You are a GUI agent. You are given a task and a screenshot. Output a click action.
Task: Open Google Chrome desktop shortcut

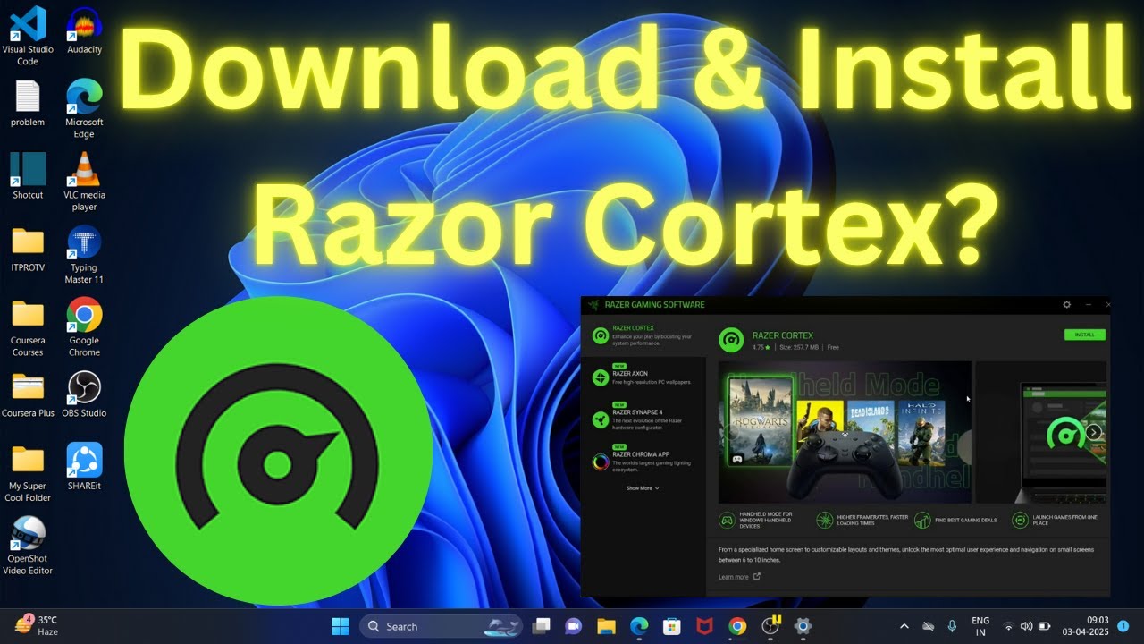tap(84, 327)
